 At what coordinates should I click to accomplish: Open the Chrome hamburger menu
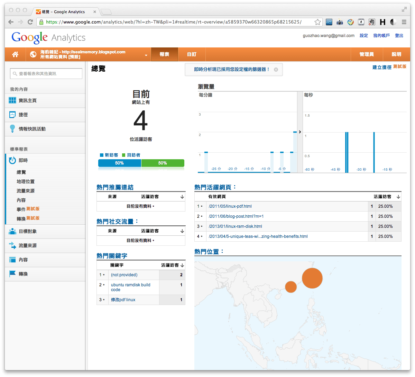(404, 22)
